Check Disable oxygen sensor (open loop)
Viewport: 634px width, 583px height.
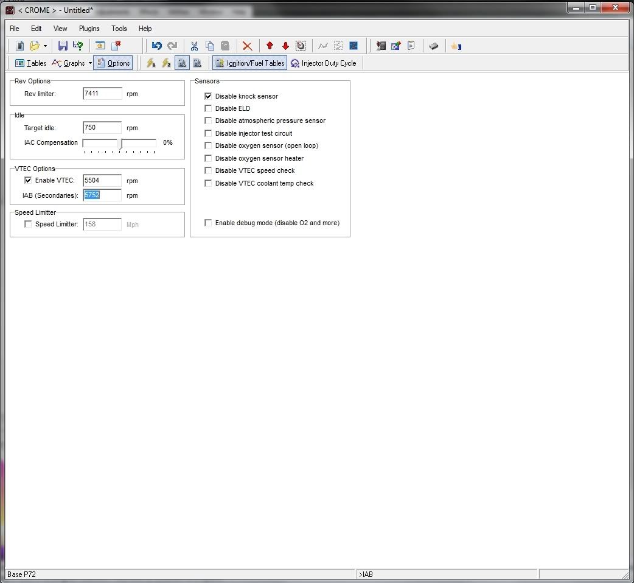tap(208, 145)
